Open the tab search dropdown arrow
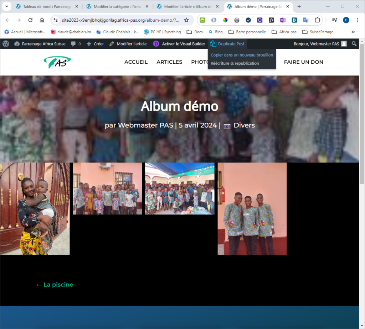The width and height of the screenshot is (365, 329). point(6,6)
